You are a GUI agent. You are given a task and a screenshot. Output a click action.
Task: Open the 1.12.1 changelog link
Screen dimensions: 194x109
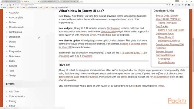(x=84, y=56)
